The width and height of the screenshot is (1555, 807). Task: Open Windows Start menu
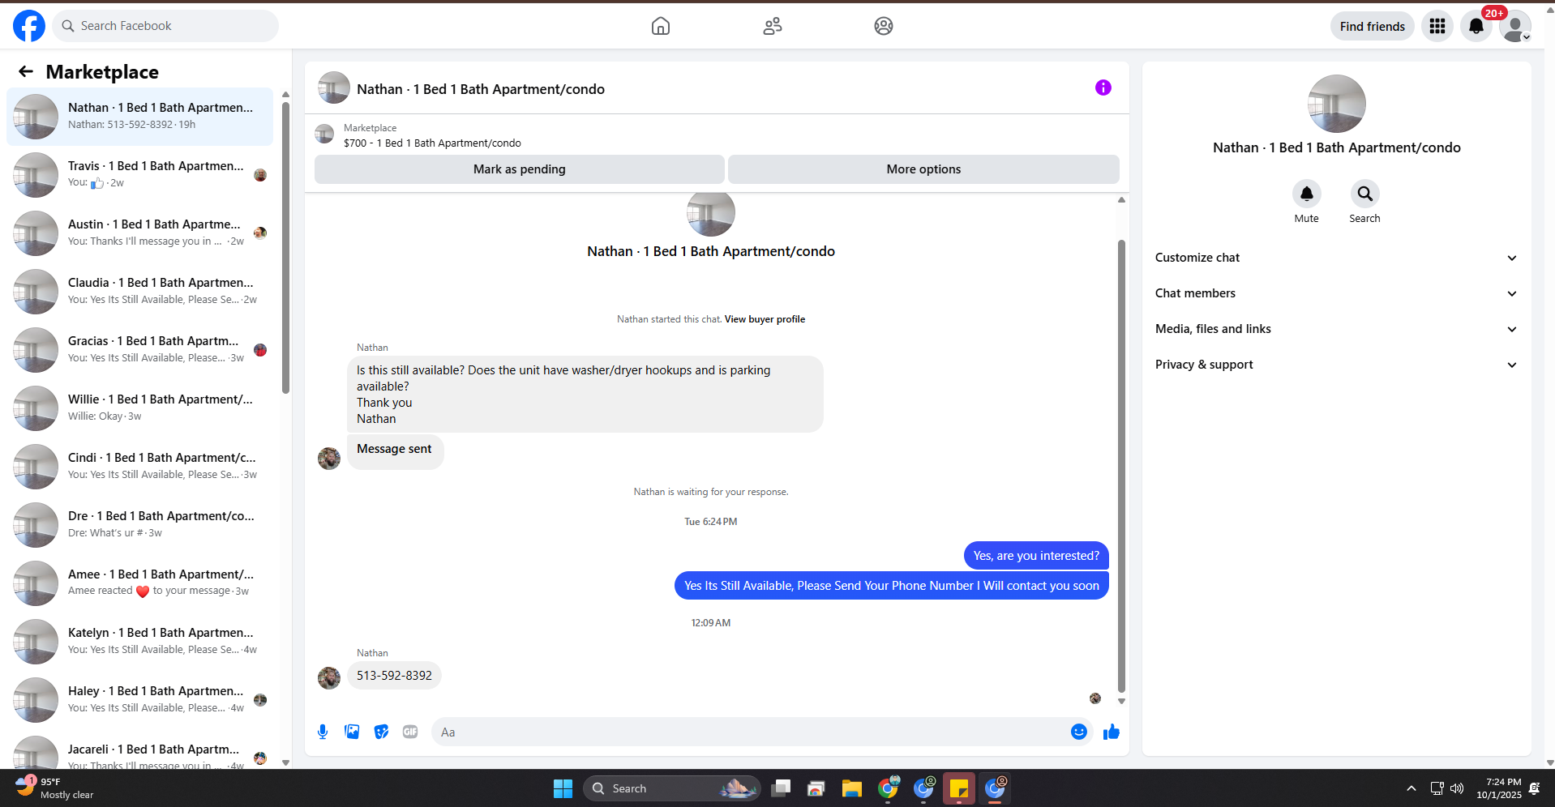click(x=563, y=788)
